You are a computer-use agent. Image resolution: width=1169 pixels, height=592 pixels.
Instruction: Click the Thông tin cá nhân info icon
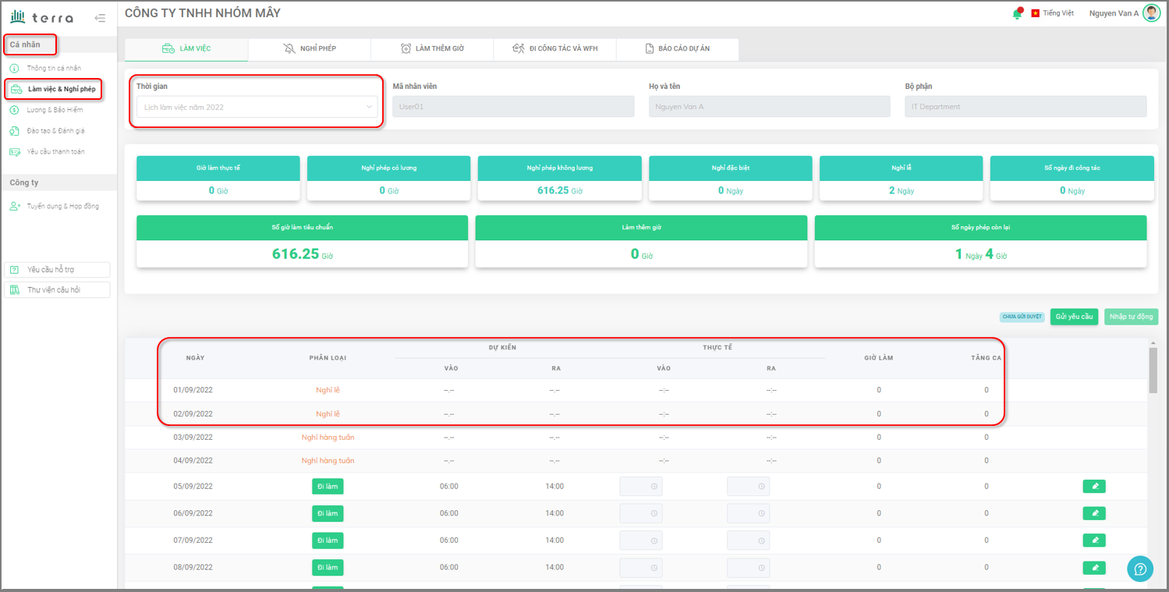pos(15,69)
